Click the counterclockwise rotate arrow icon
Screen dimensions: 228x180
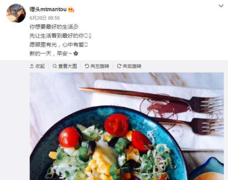click(87, 66)
